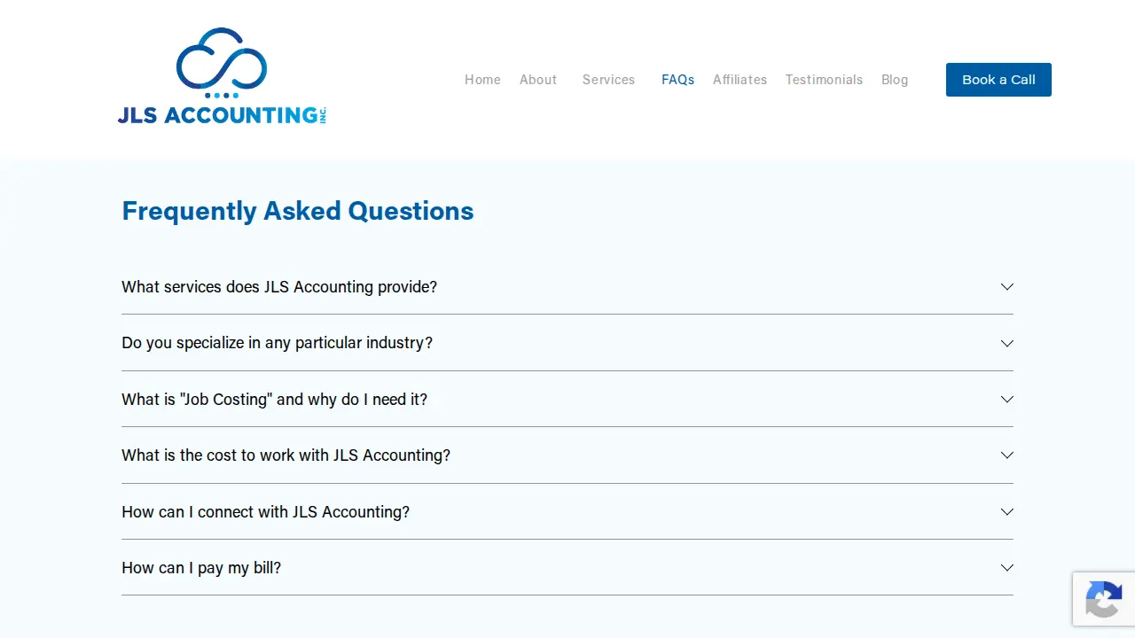Click "What services does JLS Accounting provide?"
1135x638 pixels.
click(x=279, y=287)
